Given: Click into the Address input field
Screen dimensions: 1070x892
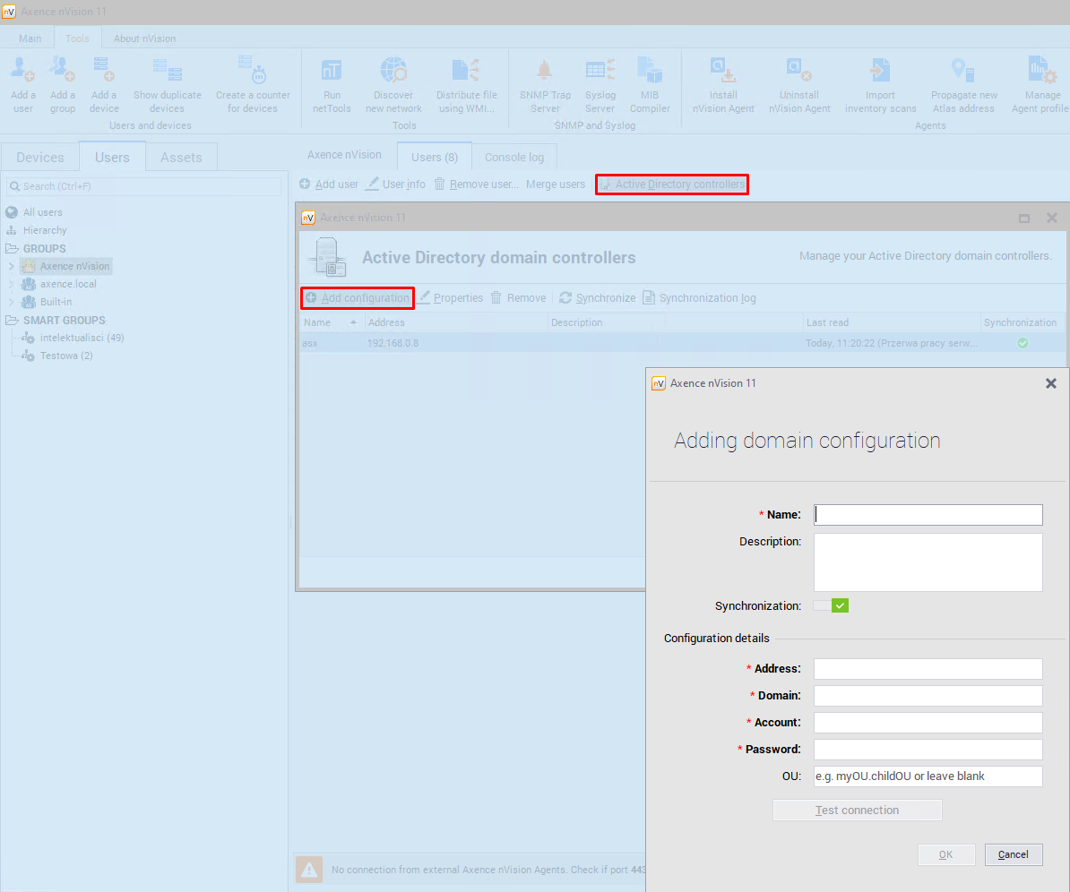Looking at the screenshot, I should click(928, 669).
